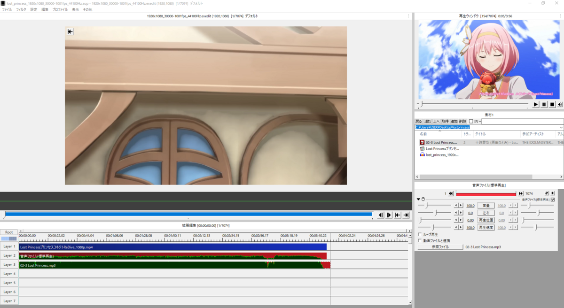Click the left 音量 volume slider

click(x=433, y=206)
